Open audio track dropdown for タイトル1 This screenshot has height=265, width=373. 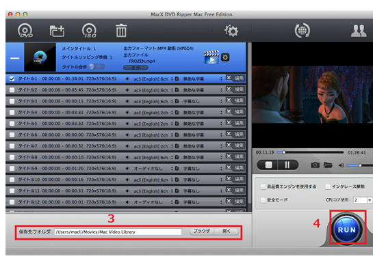172,79
